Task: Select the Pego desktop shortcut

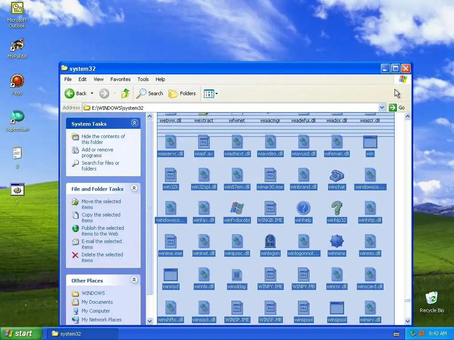Action: (x=17, y=85)
